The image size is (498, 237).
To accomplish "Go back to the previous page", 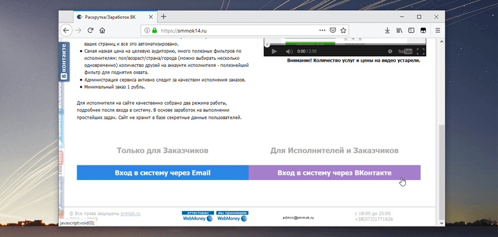I will (65, 30).
